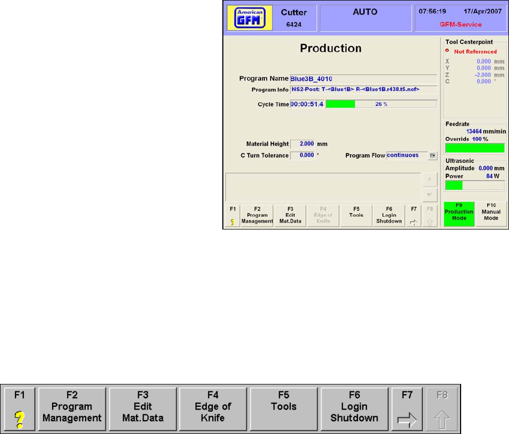
Task: Click the American GFM logo
Action: (x=249, y=18)
